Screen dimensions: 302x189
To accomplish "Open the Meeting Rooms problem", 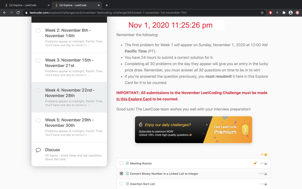I will point(141,163).
